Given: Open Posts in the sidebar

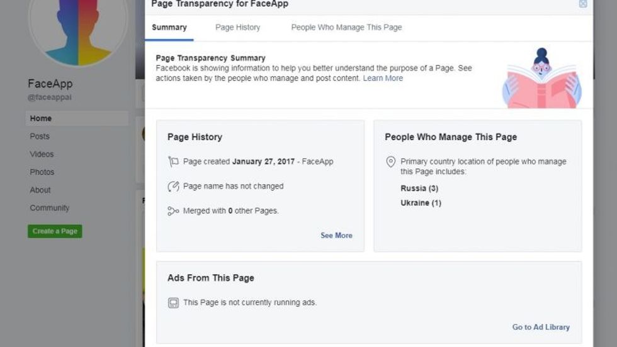Looking at the screenshot, I should pos(40,136).
